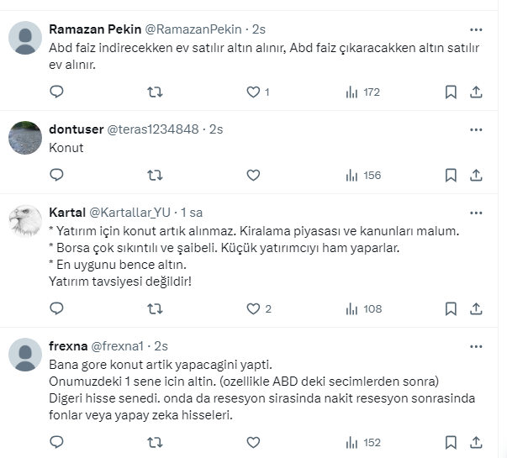Open more options on dontuser's tweet
Viewport: 507px width, 458px height.
click(x=475, y=129)
